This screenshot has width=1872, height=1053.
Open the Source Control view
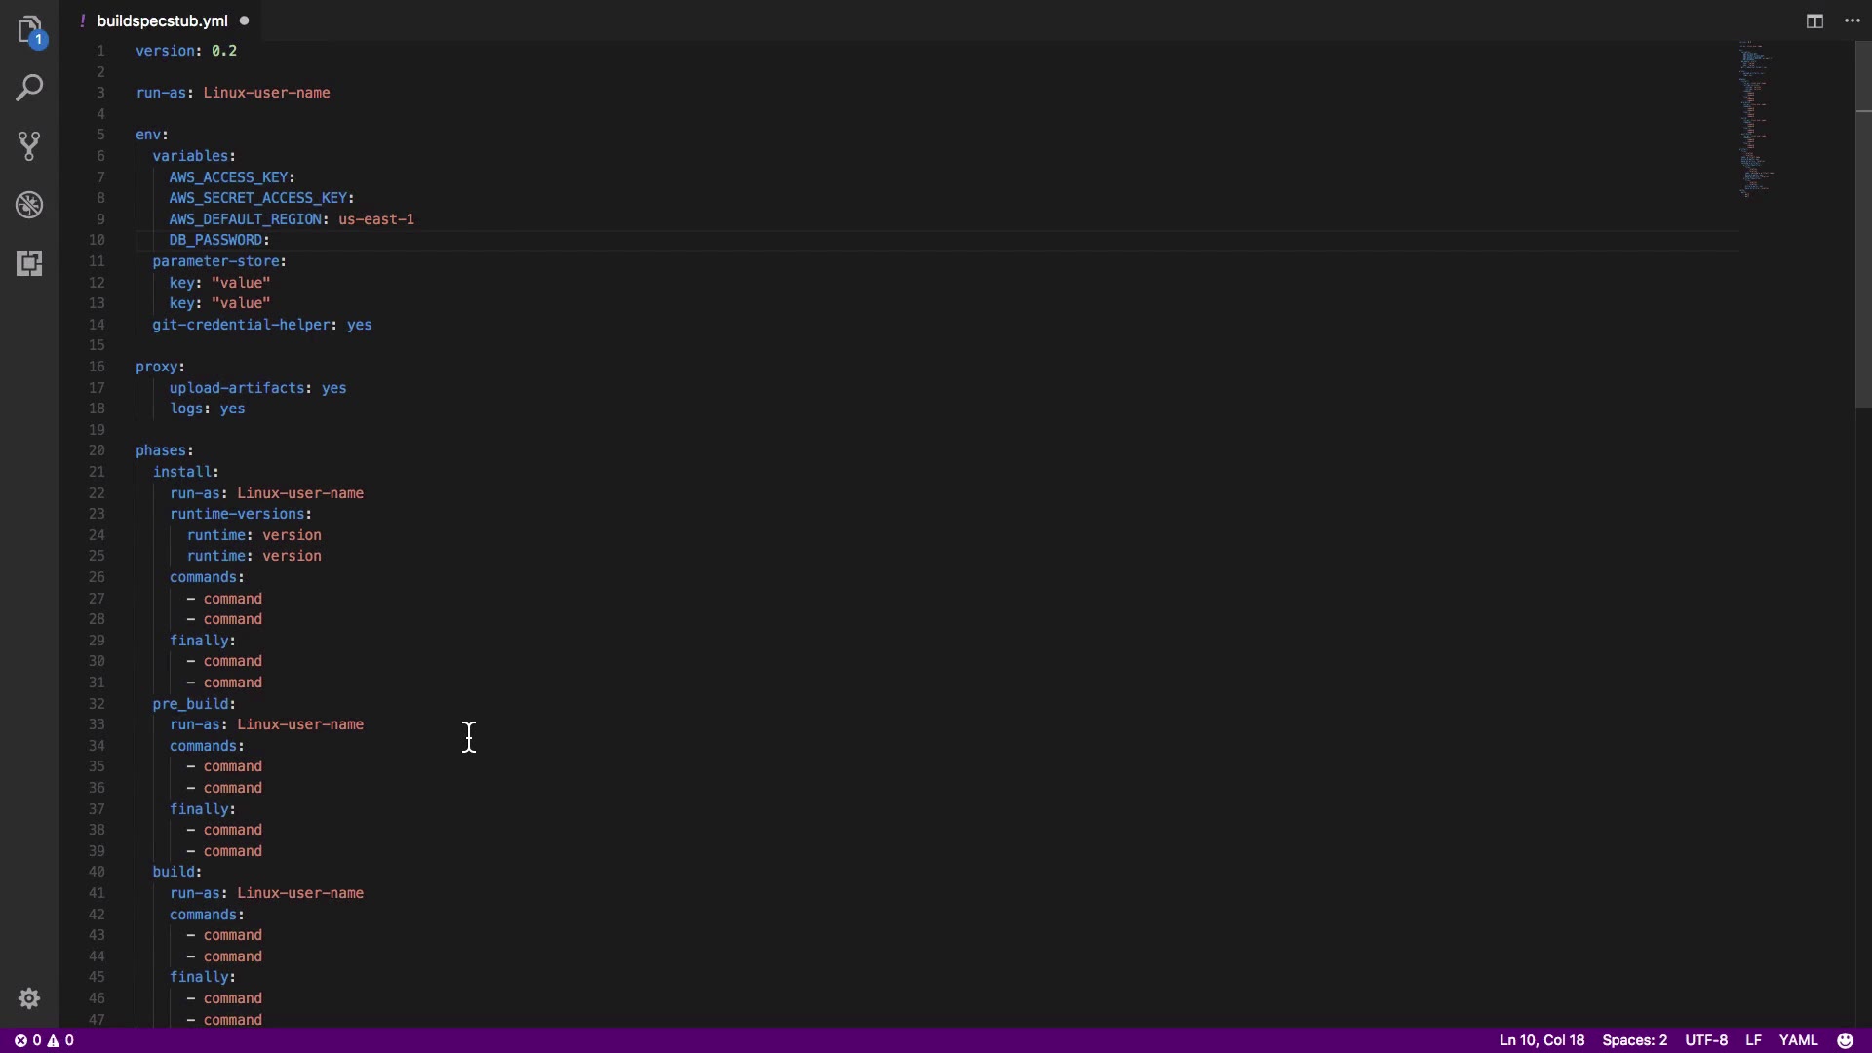point(29,146)
